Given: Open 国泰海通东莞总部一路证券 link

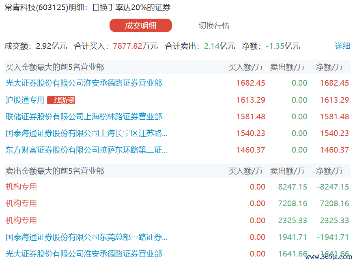Looking at the screenshot, I should point(86,237).
